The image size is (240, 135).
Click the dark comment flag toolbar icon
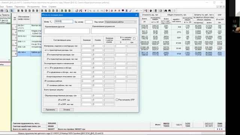[x=123, y=10]
